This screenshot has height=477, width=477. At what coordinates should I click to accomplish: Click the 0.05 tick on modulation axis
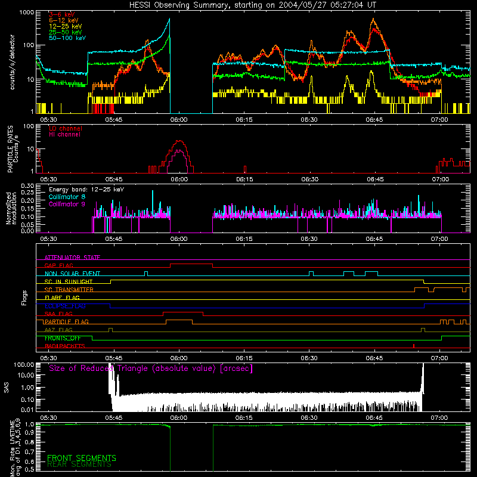[27, 225]
